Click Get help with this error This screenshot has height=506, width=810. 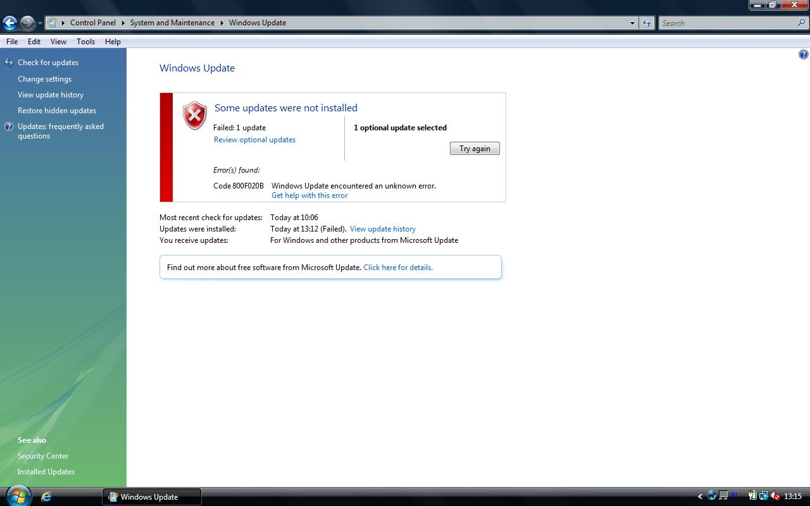tap(309, 195)
